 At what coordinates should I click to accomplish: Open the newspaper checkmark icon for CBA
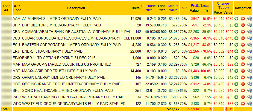pyautogui.click(x=249, y=32)
